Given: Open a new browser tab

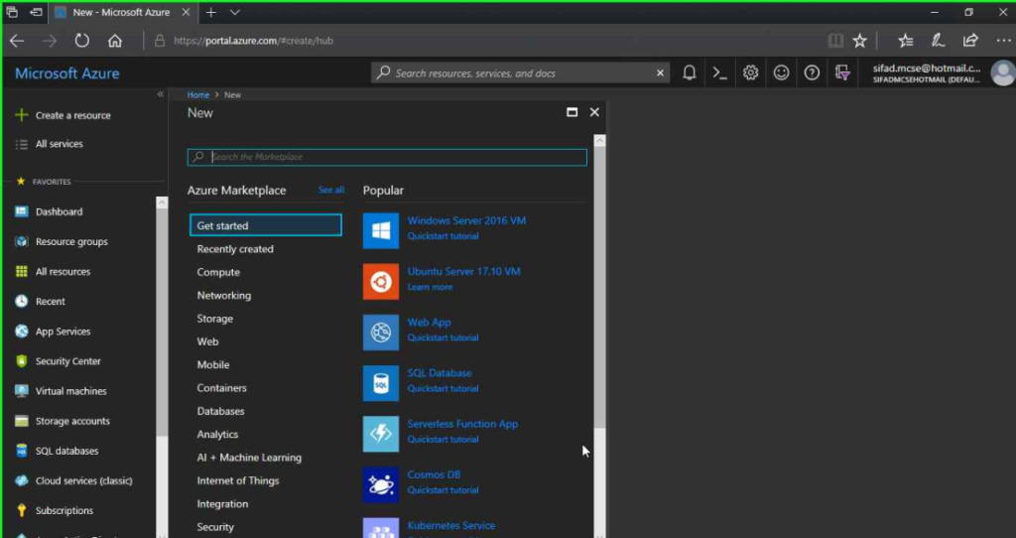Looking at the screenshot, I should [x=210, y=12].
